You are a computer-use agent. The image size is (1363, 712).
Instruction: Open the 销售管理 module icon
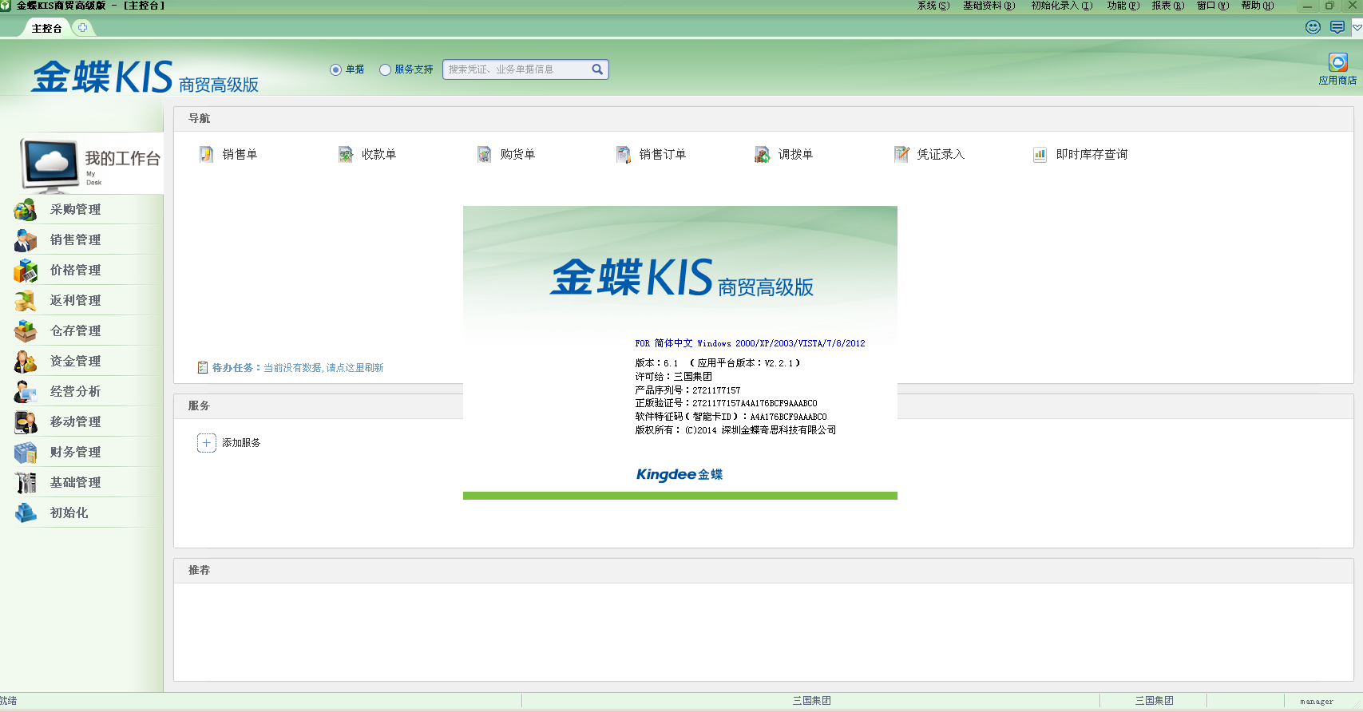click(26, 239)
